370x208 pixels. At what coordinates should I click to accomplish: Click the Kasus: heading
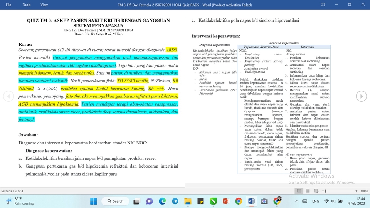(25, 44)
